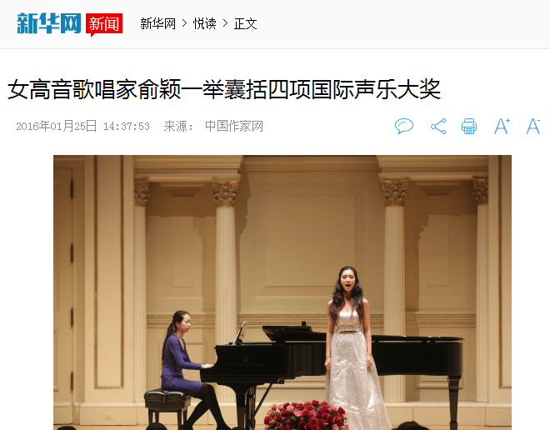Viewport: 550px width, 430px height.
Task: Click the 来源 label text
Action: click(x=178, y=126)
